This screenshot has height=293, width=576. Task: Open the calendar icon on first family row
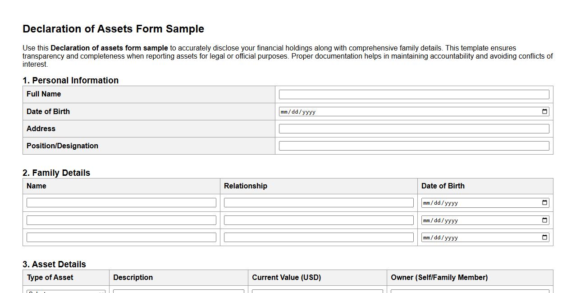tap(544, 202)
